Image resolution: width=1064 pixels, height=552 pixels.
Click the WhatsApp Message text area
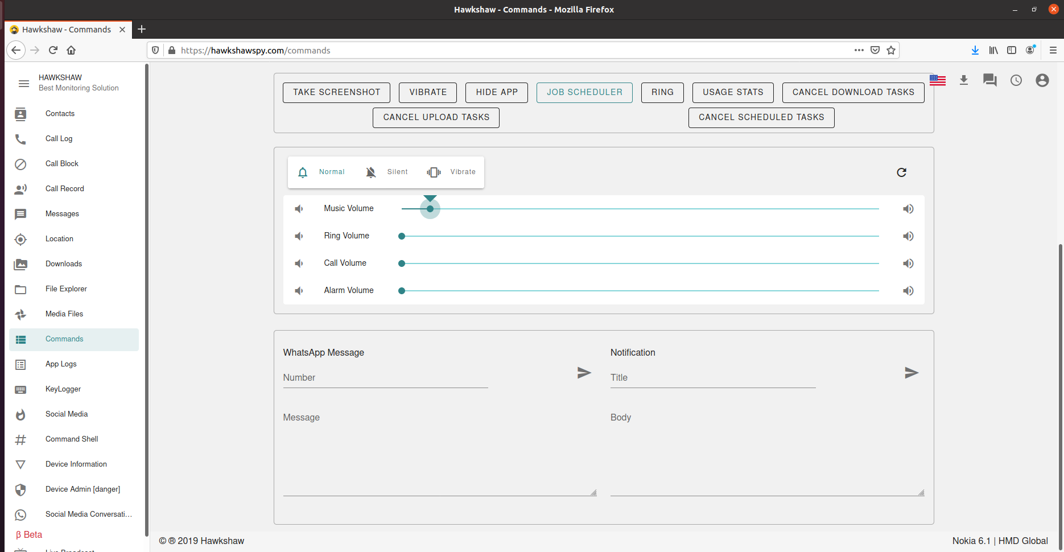[x=440, y=452]
